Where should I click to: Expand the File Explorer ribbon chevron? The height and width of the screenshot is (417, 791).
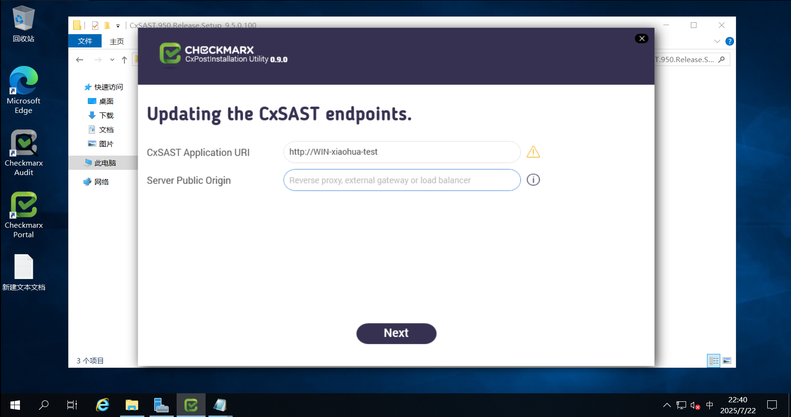click(717, 41)
